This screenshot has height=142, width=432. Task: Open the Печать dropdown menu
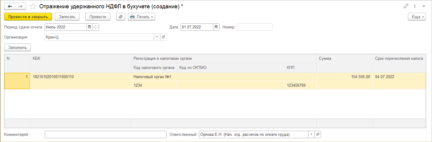142,17
